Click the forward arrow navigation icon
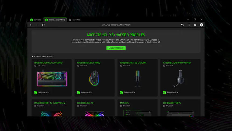Screen dimensions: 232x131 (37, 25)
